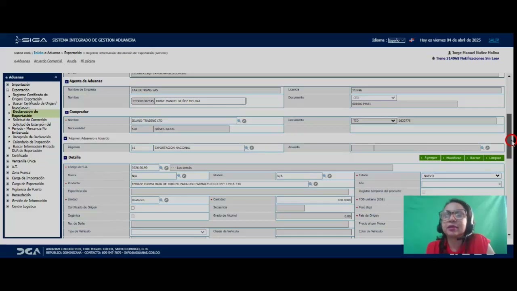
Task: Expand the Importación tree node
Action: click(x=8, y=84)
